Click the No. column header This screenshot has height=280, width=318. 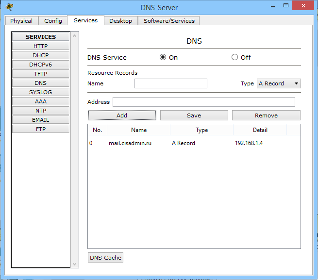click(98, 130)
